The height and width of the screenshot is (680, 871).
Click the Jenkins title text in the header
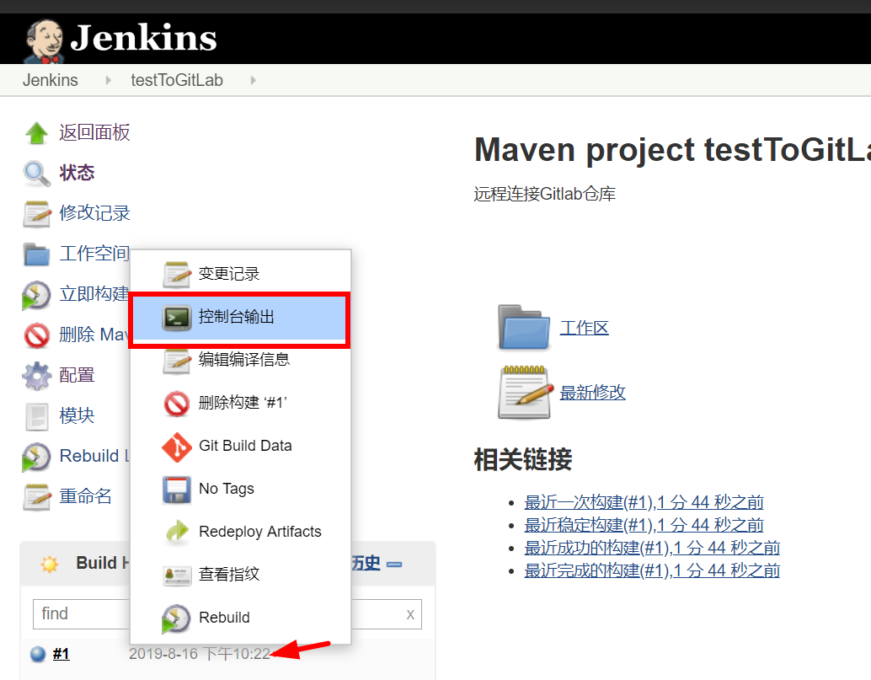click(x=143, y=38)
